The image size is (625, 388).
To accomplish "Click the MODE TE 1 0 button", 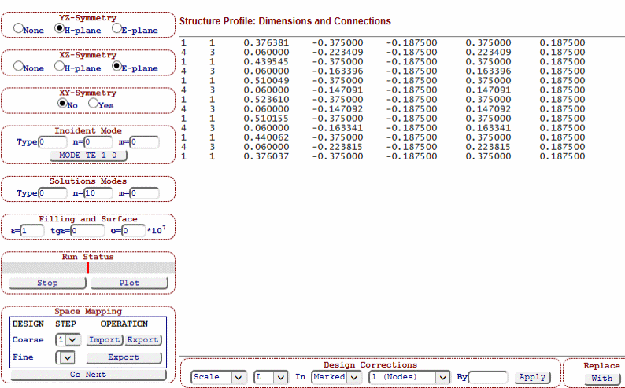I will [87, 156].
